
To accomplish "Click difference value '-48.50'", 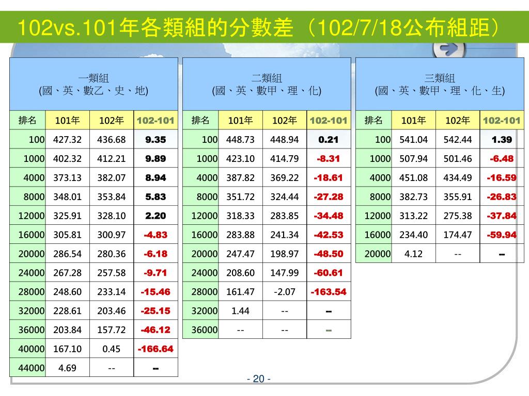I will pos(329,254).
